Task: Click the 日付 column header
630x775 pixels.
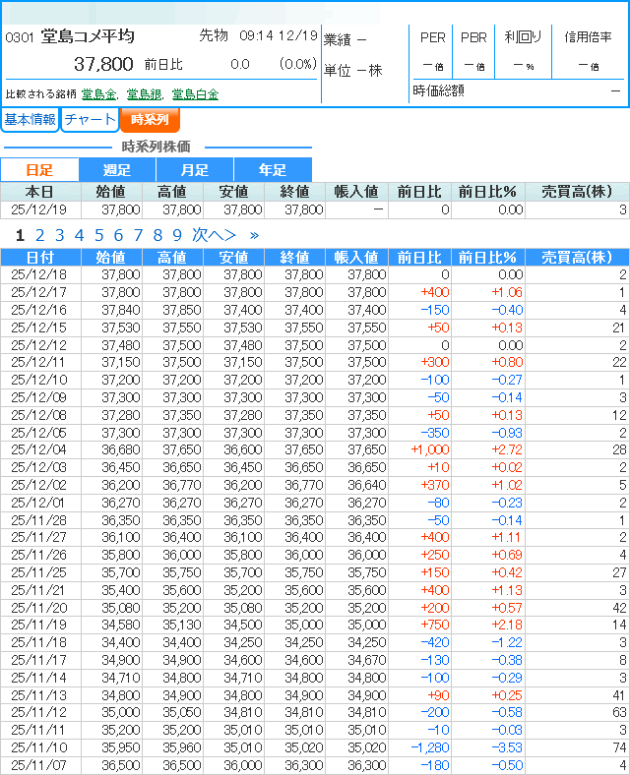Action: (x=39, y=258)
